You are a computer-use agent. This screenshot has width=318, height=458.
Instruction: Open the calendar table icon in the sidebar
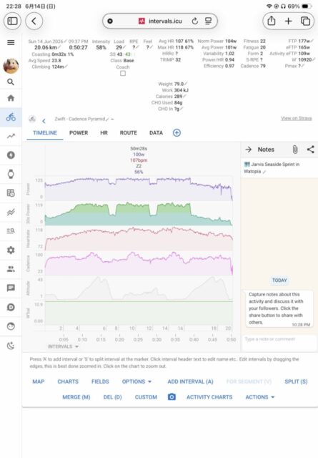11,193
